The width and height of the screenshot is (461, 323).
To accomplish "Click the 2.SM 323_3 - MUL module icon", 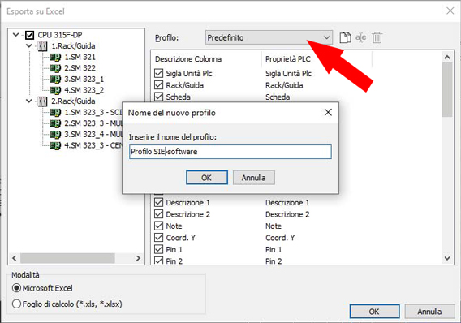I will 55,123.
